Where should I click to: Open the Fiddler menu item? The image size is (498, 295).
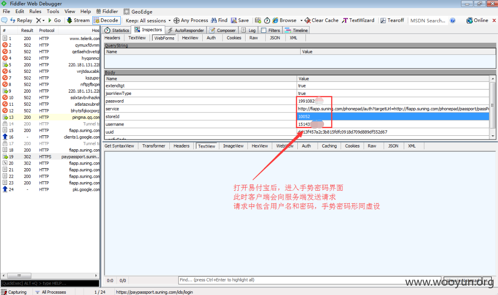coord(107,11)
